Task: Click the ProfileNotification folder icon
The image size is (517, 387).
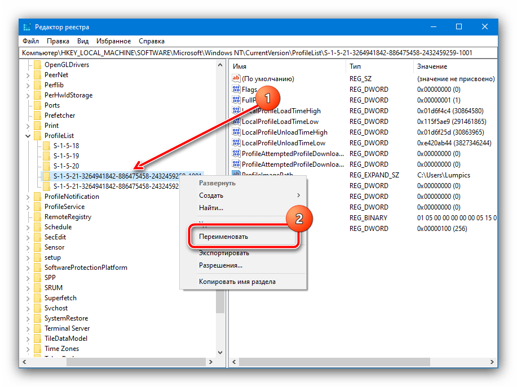Action: (38, 197)
